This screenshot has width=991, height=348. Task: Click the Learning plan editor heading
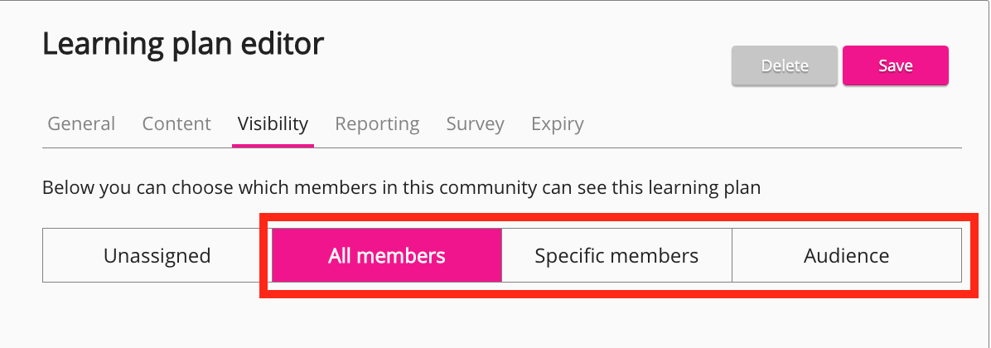tap(183, 44)
